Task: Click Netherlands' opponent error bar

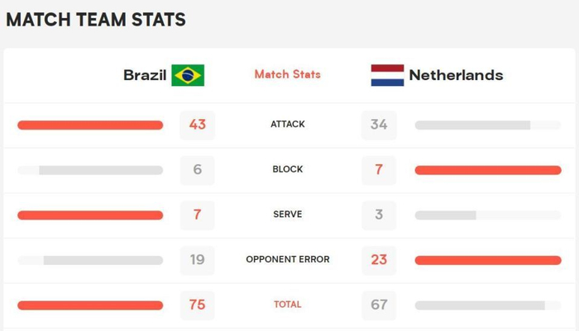Action: point(487,260)
